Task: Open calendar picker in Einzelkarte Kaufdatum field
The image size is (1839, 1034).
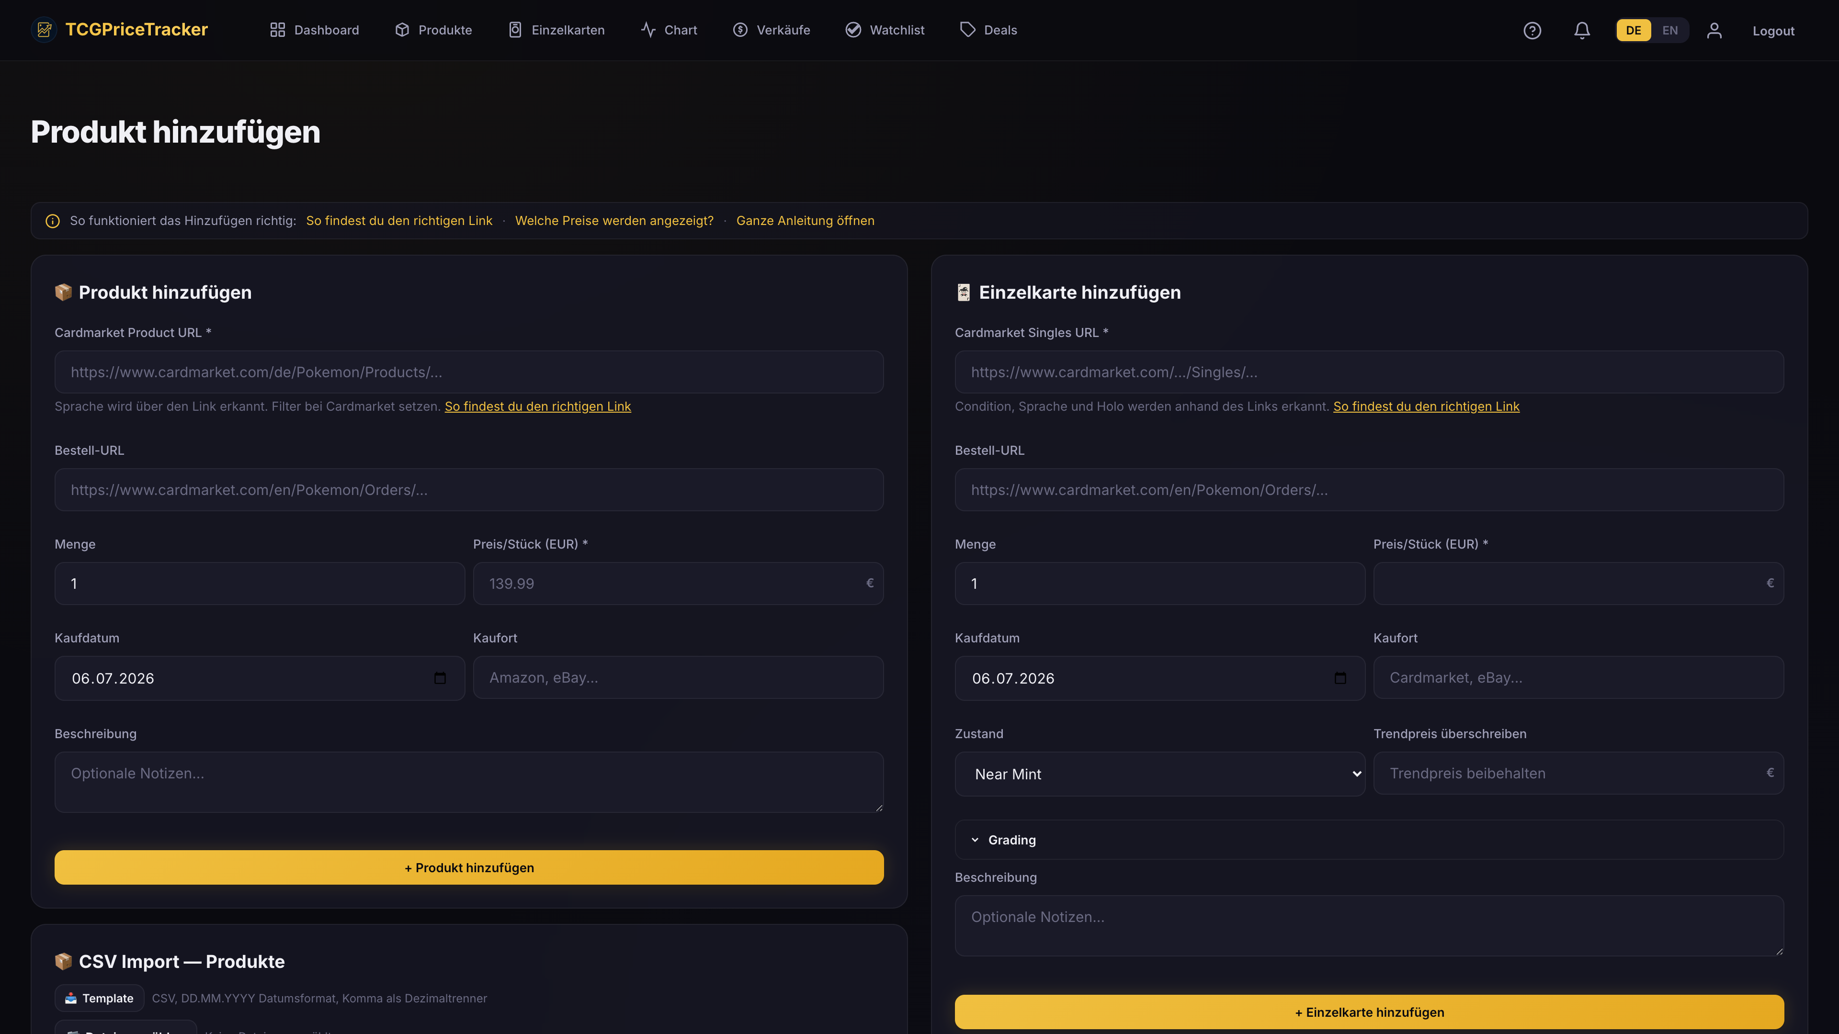Action: tap(1340, 678)
